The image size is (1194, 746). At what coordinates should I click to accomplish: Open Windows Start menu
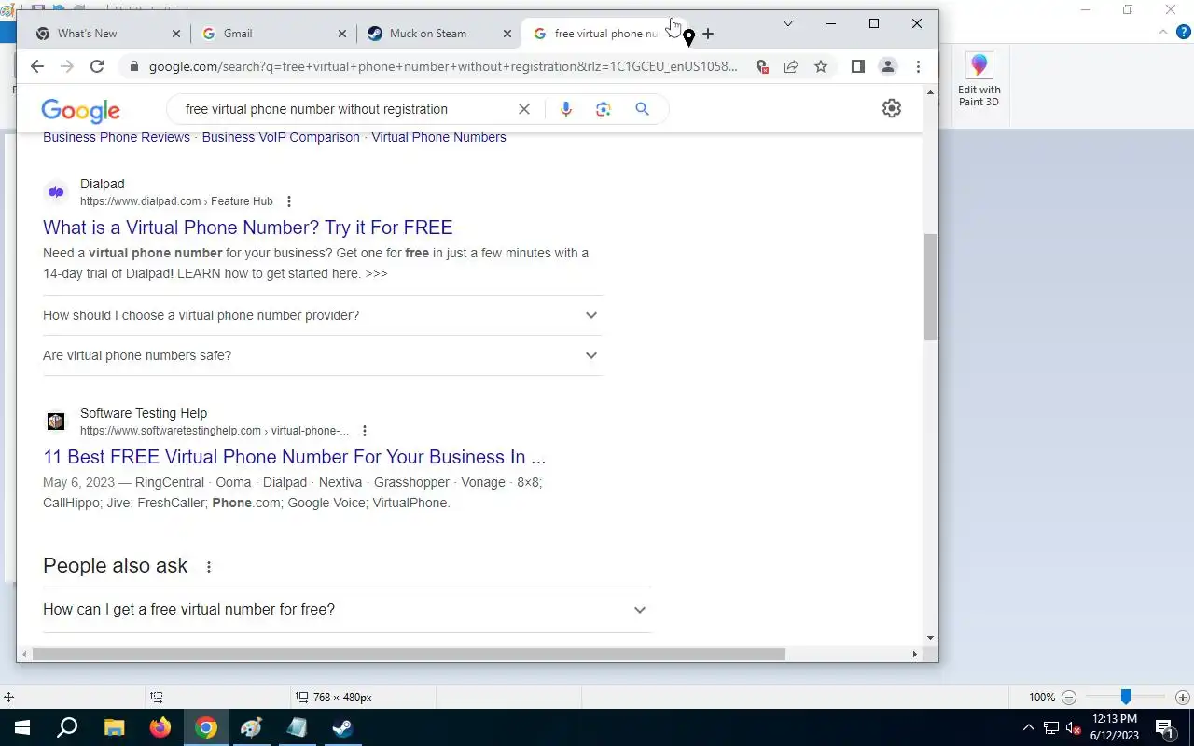click(22, 727)
